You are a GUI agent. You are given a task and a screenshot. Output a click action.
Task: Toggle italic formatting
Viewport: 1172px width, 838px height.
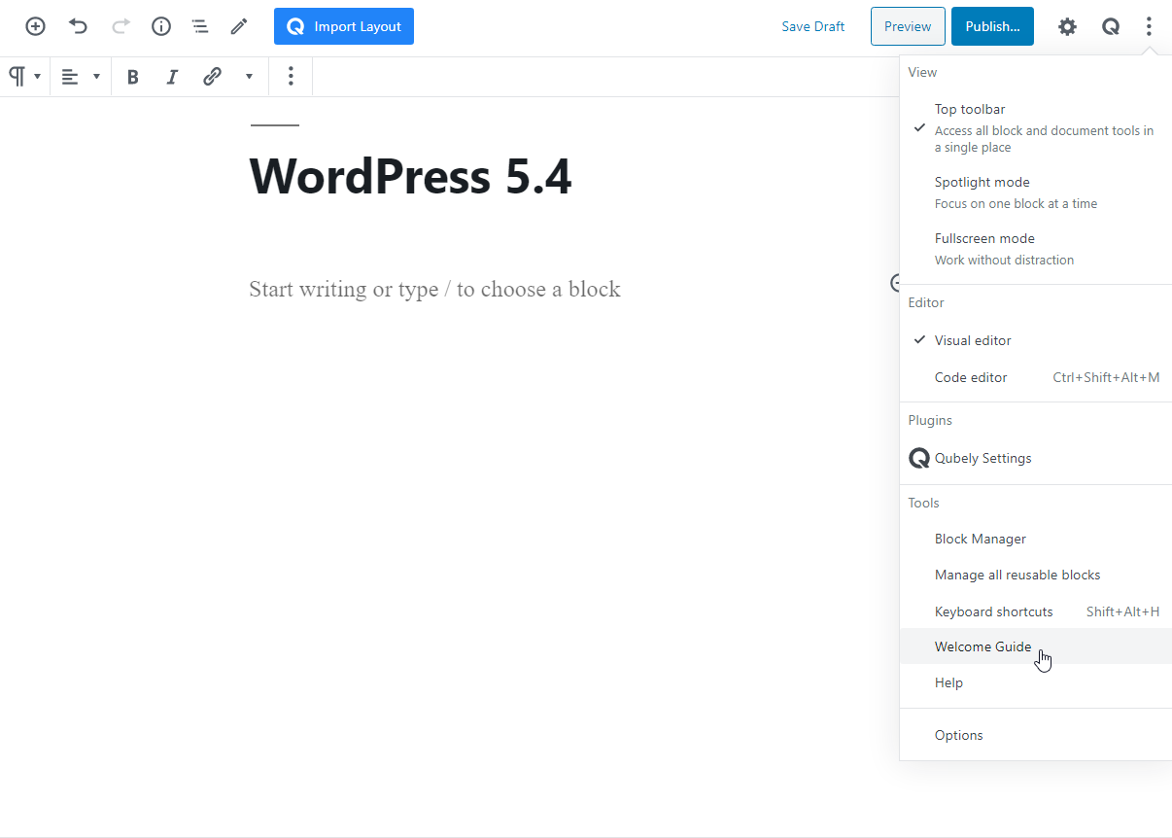point(172,77)
